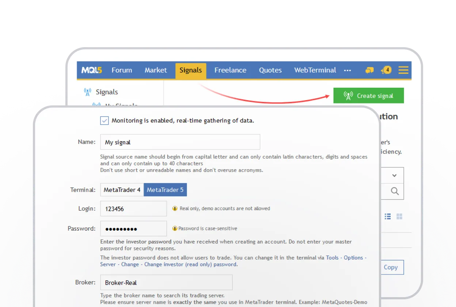Screen dimensions: 456x307
Task: Click the Password is case-sensitive text
Action: [x=208, y=228]
